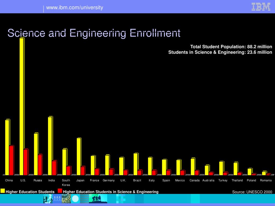Click the yellow Russia higher education bar
275x206 pixels.
point(36,154)
